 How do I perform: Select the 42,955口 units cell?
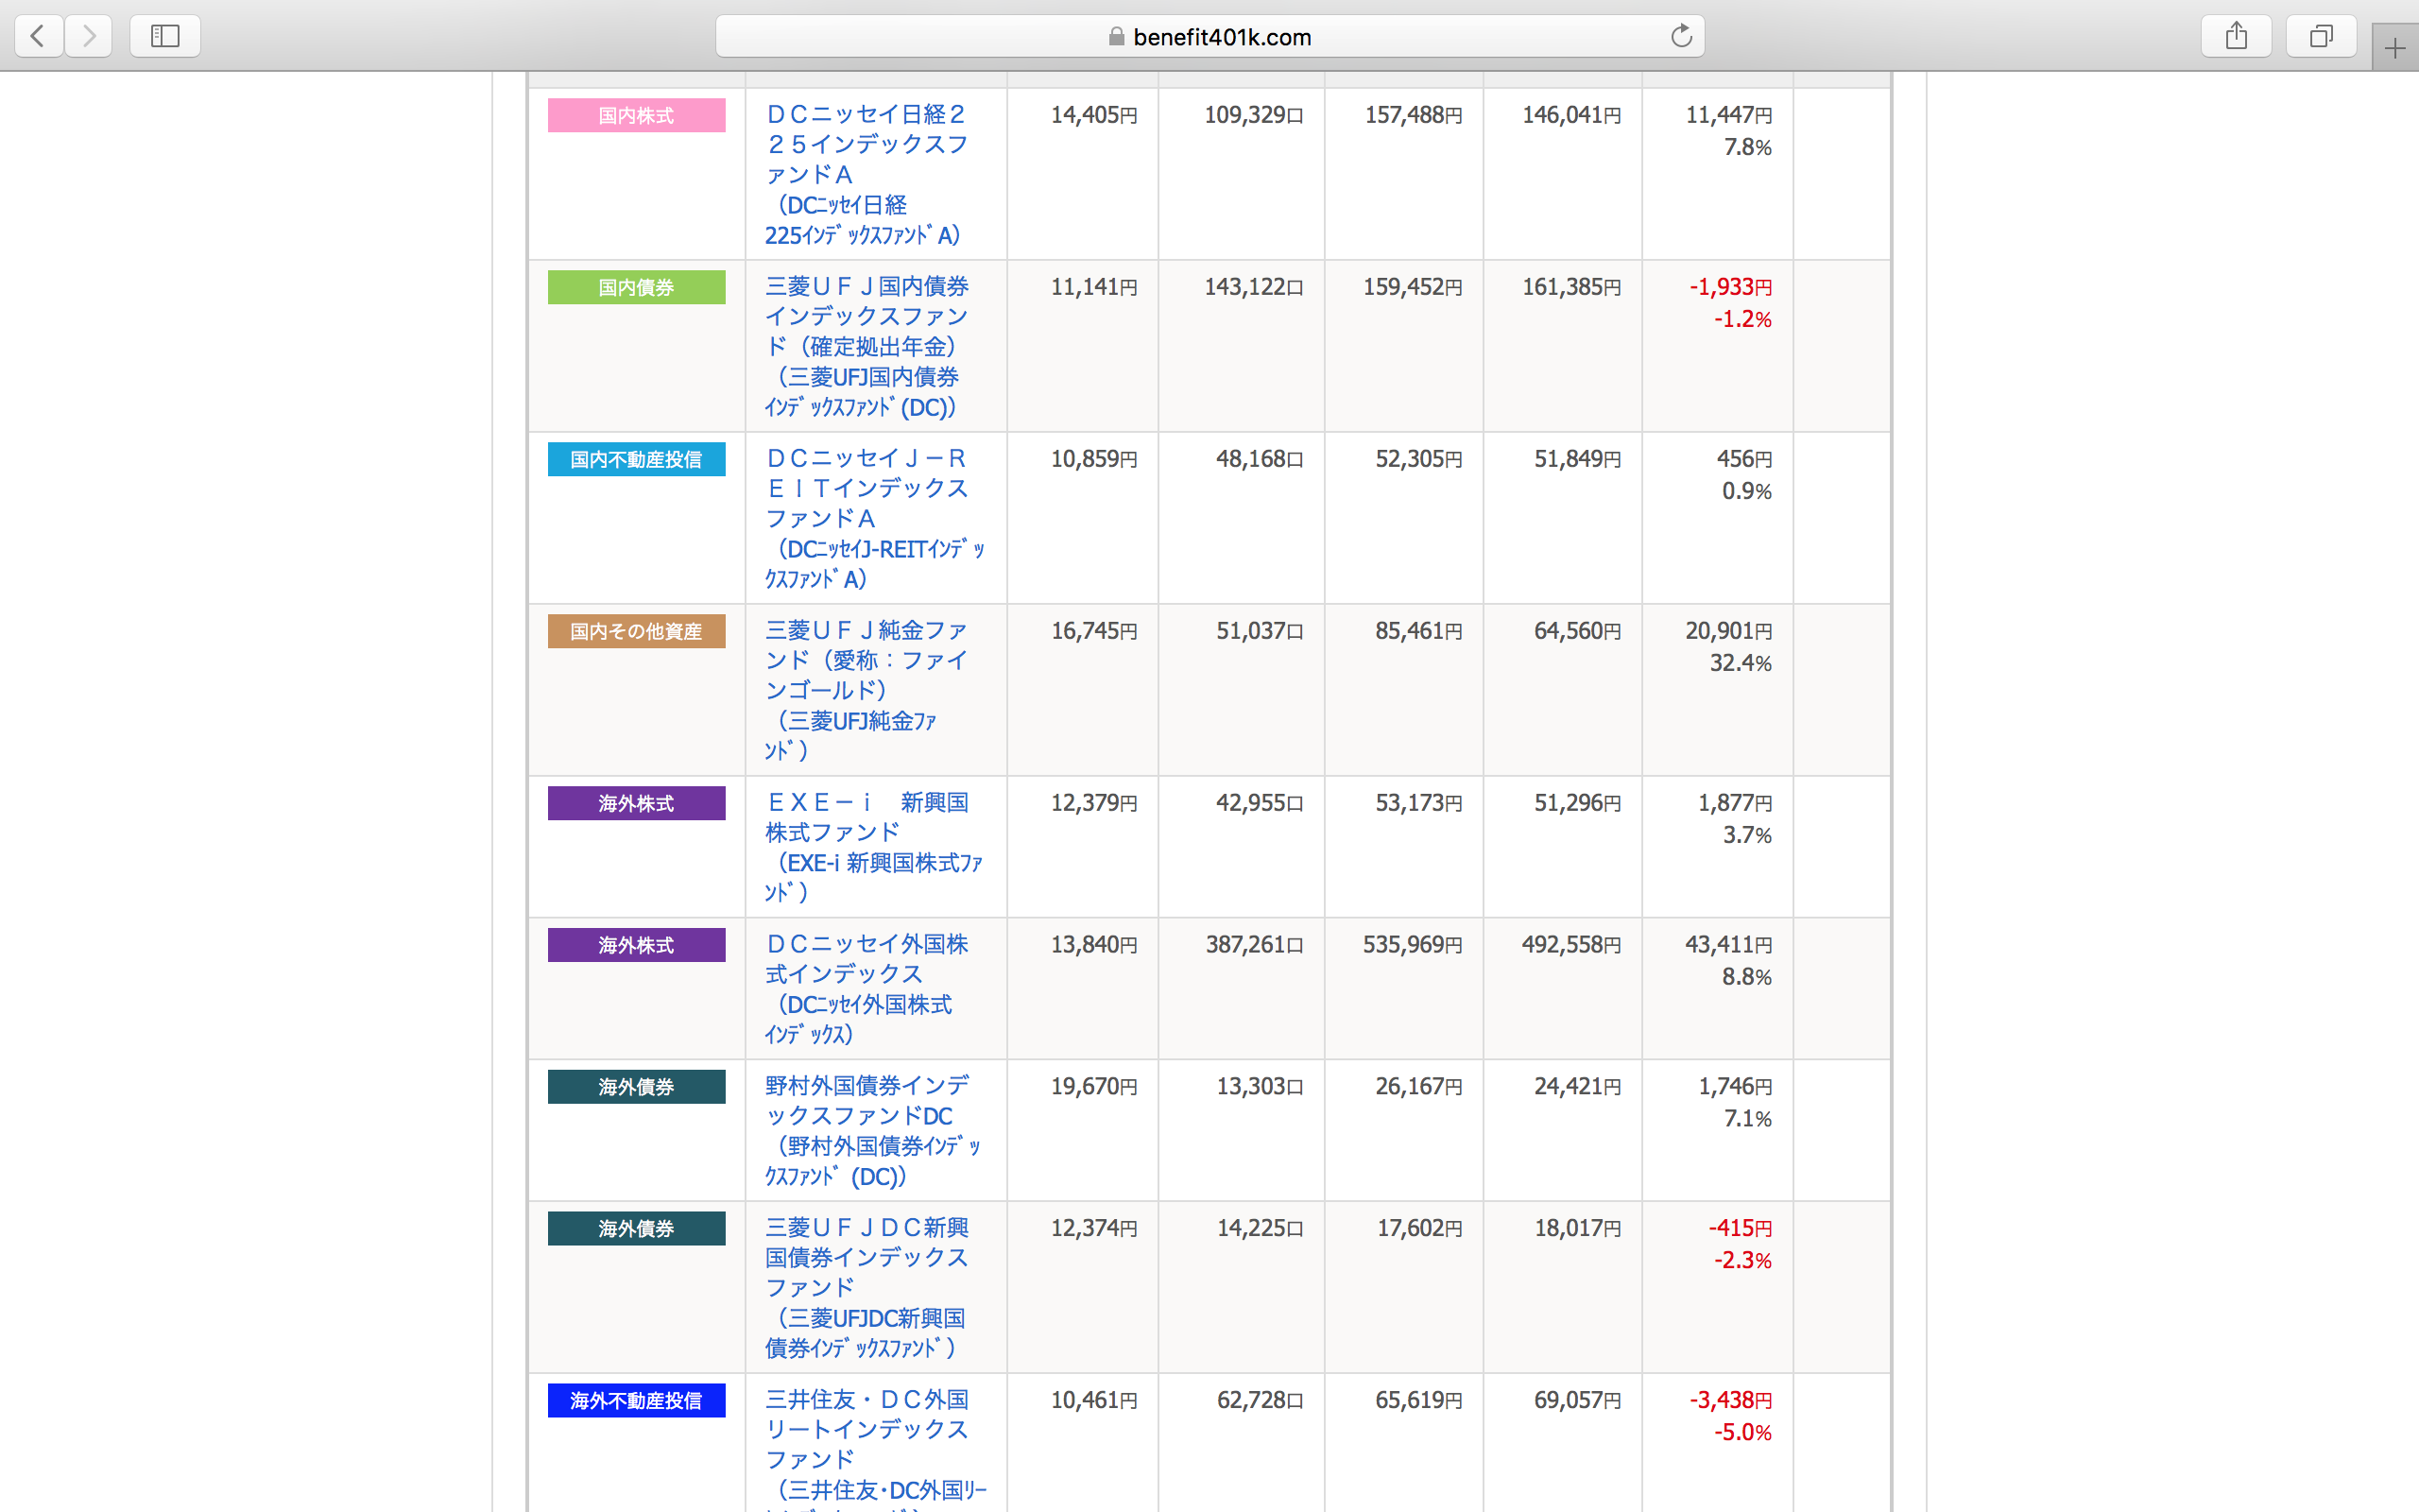[1260, 803]
